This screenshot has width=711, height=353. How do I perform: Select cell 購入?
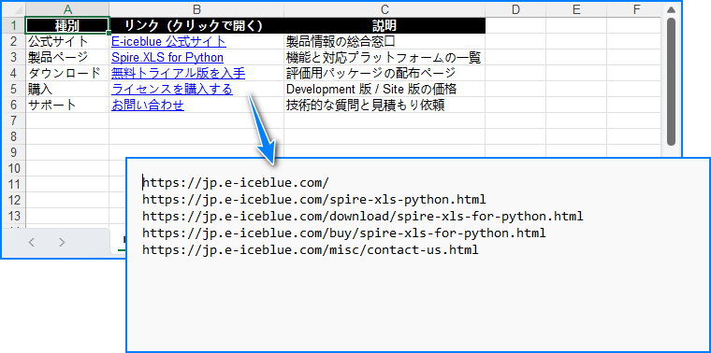click(67, 89)
